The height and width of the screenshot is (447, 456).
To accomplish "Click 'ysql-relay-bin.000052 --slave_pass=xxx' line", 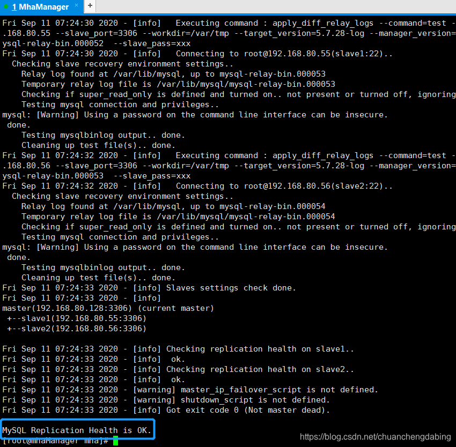I will pyautogui.click(x=96, y=43).
